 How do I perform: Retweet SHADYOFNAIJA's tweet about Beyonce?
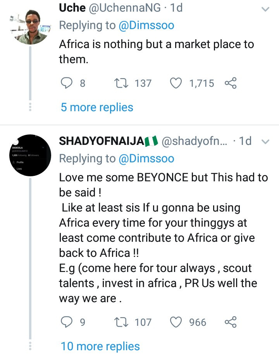click(x=121, y=322)
